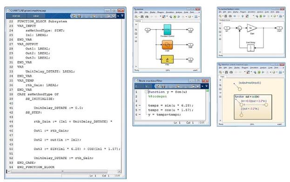Click Save icon in machine.exp editor toolbar

point(79,16)
